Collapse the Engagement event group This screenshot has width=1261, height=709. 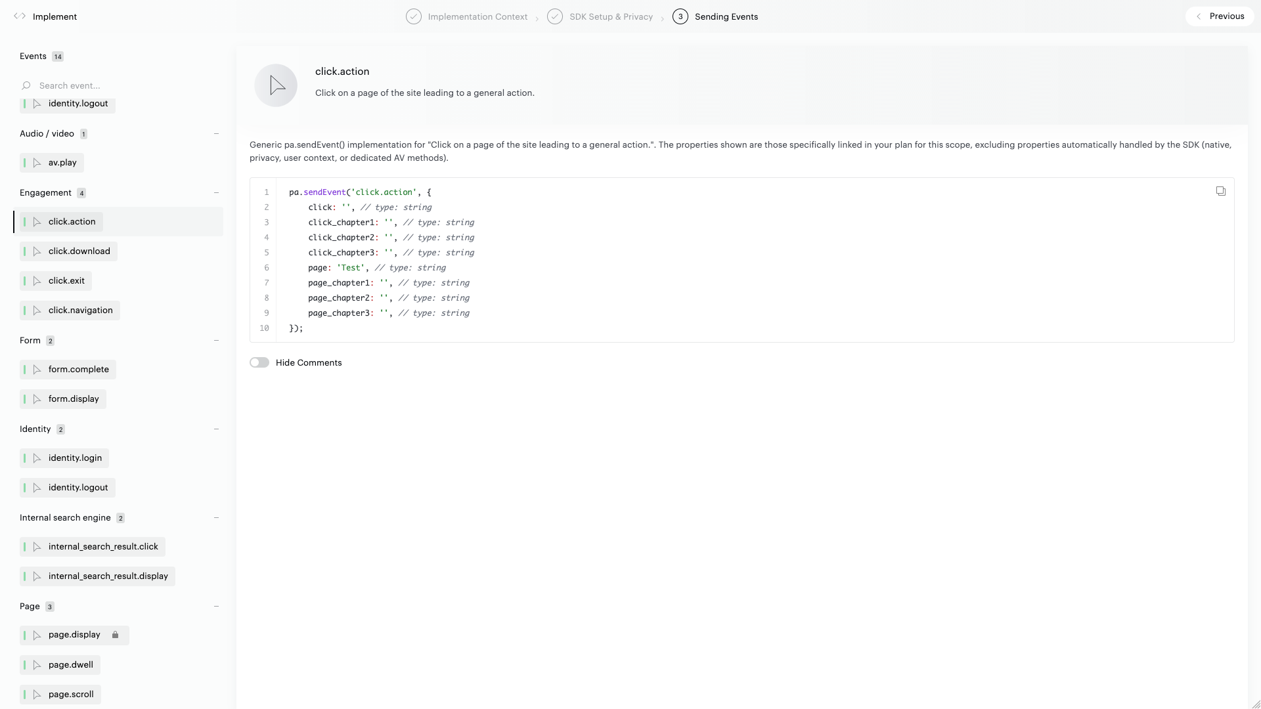[x=216, y=193]
